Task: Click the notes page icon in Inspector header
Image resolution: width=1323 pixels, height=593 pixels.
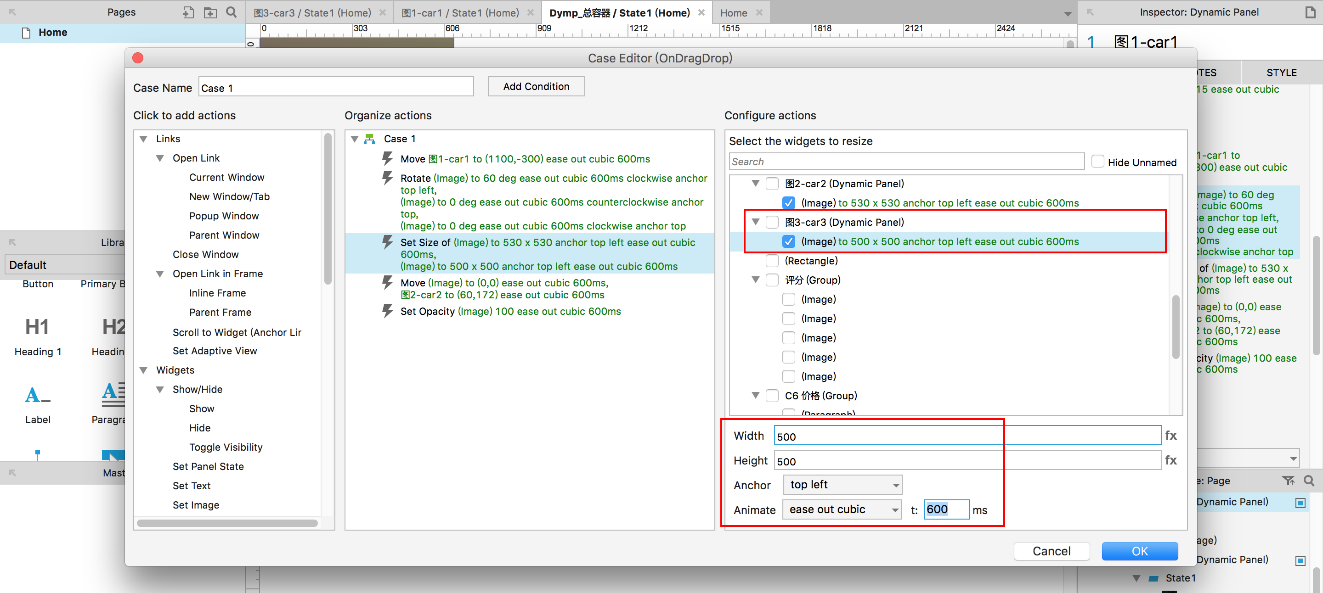Action: click(1310, 12)
